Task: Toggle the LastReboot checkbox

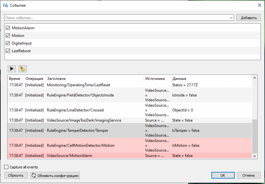Action: [x=8, y=51]
